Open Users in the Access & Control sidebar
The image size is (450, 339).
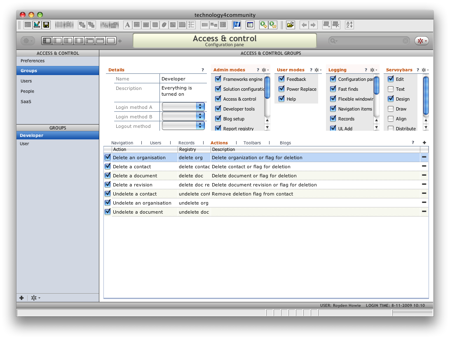(26, 81)
